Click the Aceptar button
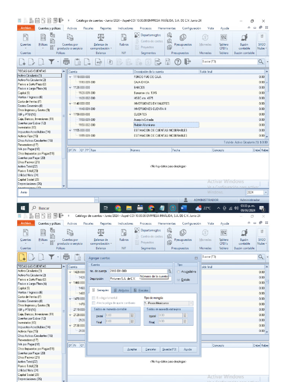 (x=132, y=349)
